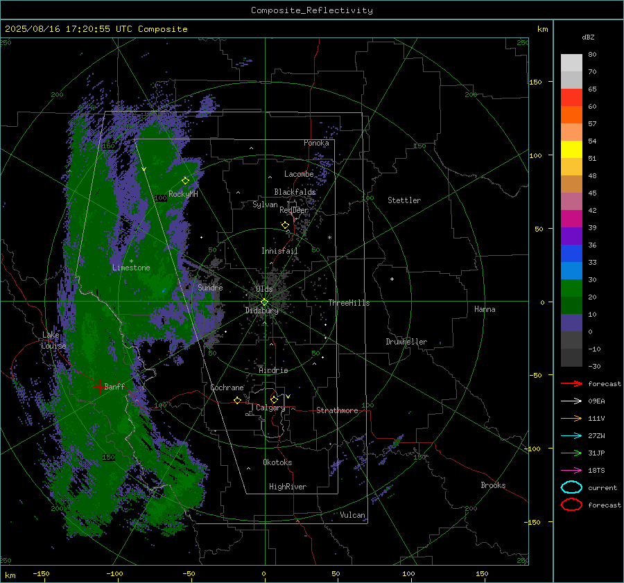
Task: Click the RedDeer city label
Action: (x=294, y=210)
